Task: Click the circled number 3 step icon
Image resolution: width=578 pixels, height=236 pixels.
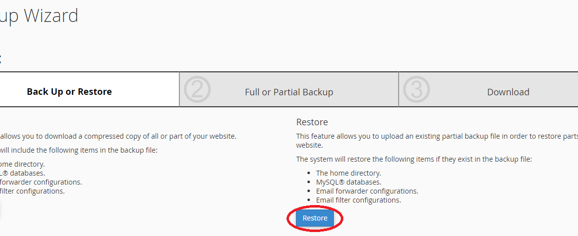Action: [x=417, y=89]
